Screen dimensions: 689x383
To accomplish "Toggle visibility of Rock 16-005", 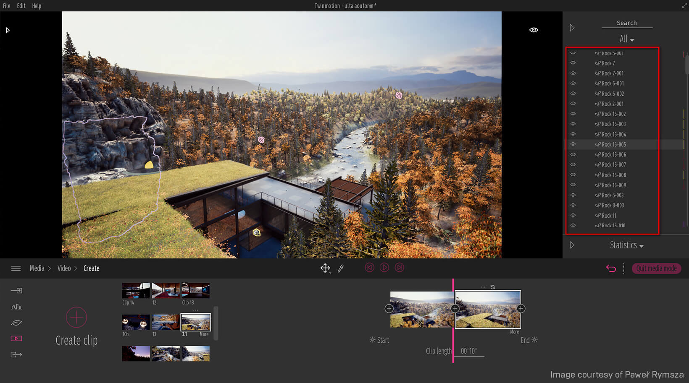I will tap(573, 144).
